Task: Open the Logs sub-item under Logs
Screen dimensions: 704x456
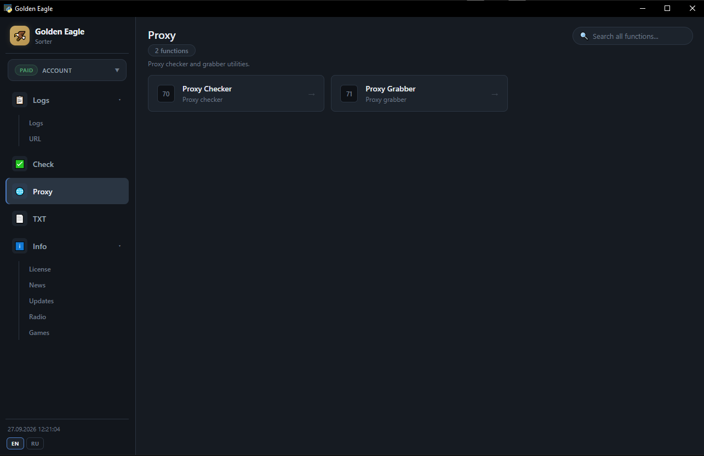Action: click(x=36, y=123)
